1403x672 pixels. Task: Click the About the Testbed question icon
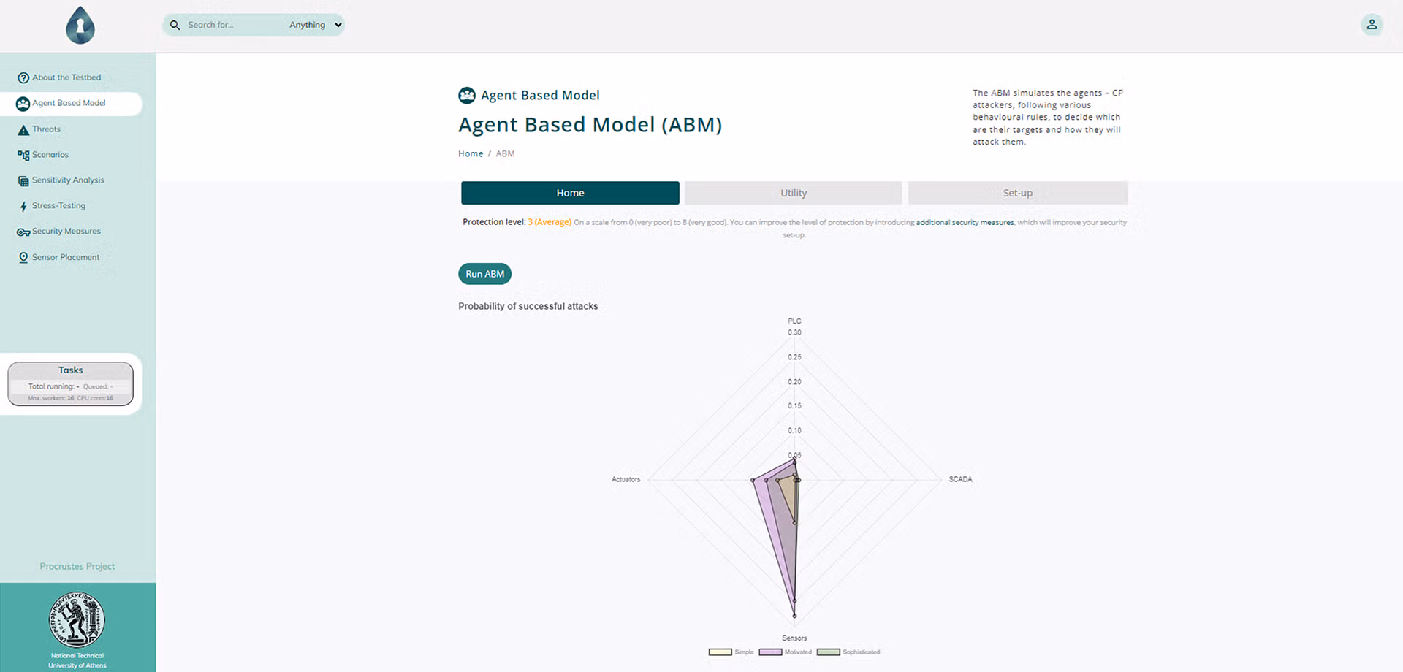tap(23, 77)
